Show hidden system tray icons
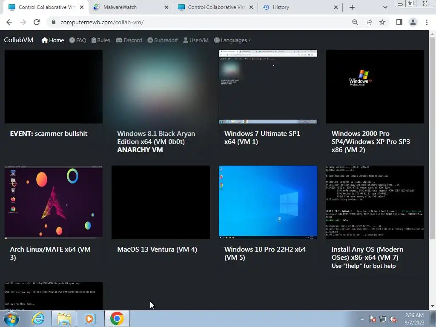The image size is (436, 327). tap(362, 319)
